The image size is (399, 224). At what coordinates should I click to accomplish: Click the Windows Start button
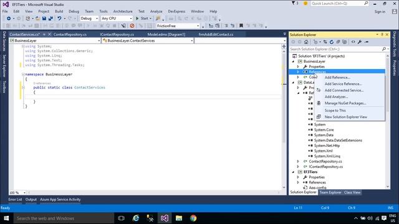point(6,218)
